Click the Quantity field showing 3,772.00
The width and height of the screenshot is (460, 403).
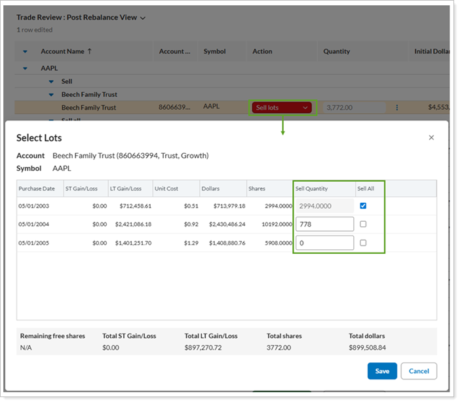(353, 108)
